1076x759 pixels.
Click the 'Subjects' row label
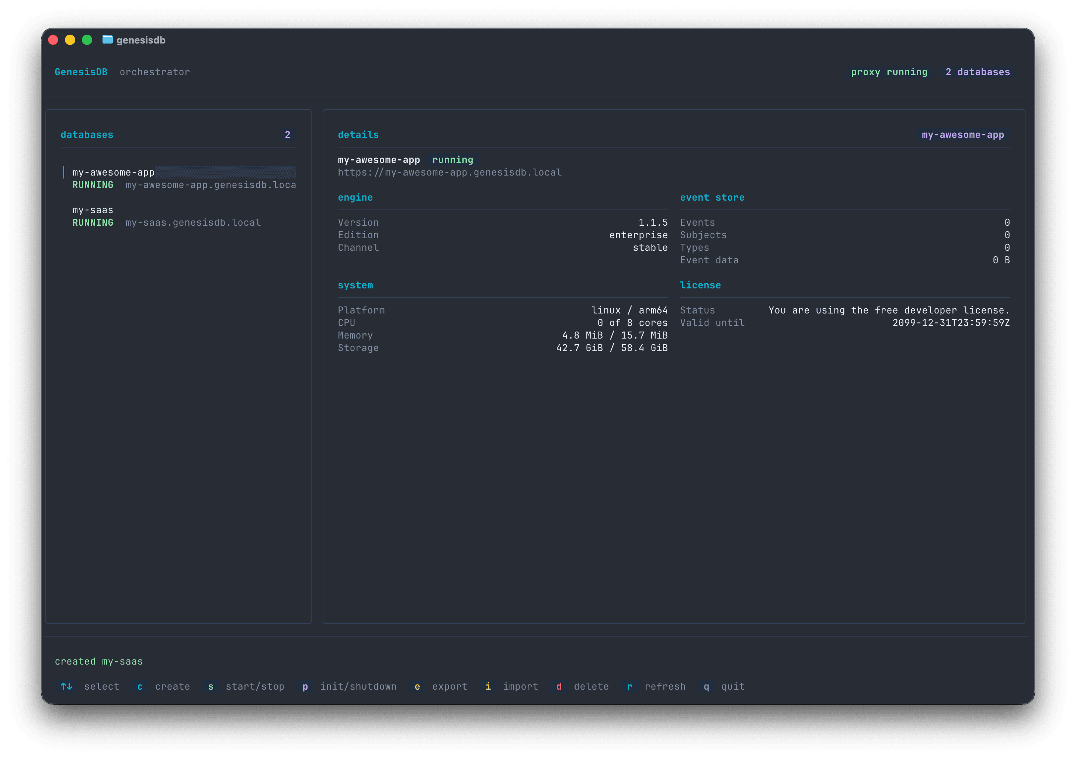pyautogui.click(x=703, y=235)
